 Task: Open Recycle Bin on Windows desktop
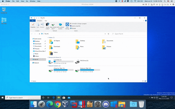pyautogui.click(x=4, y=10)
